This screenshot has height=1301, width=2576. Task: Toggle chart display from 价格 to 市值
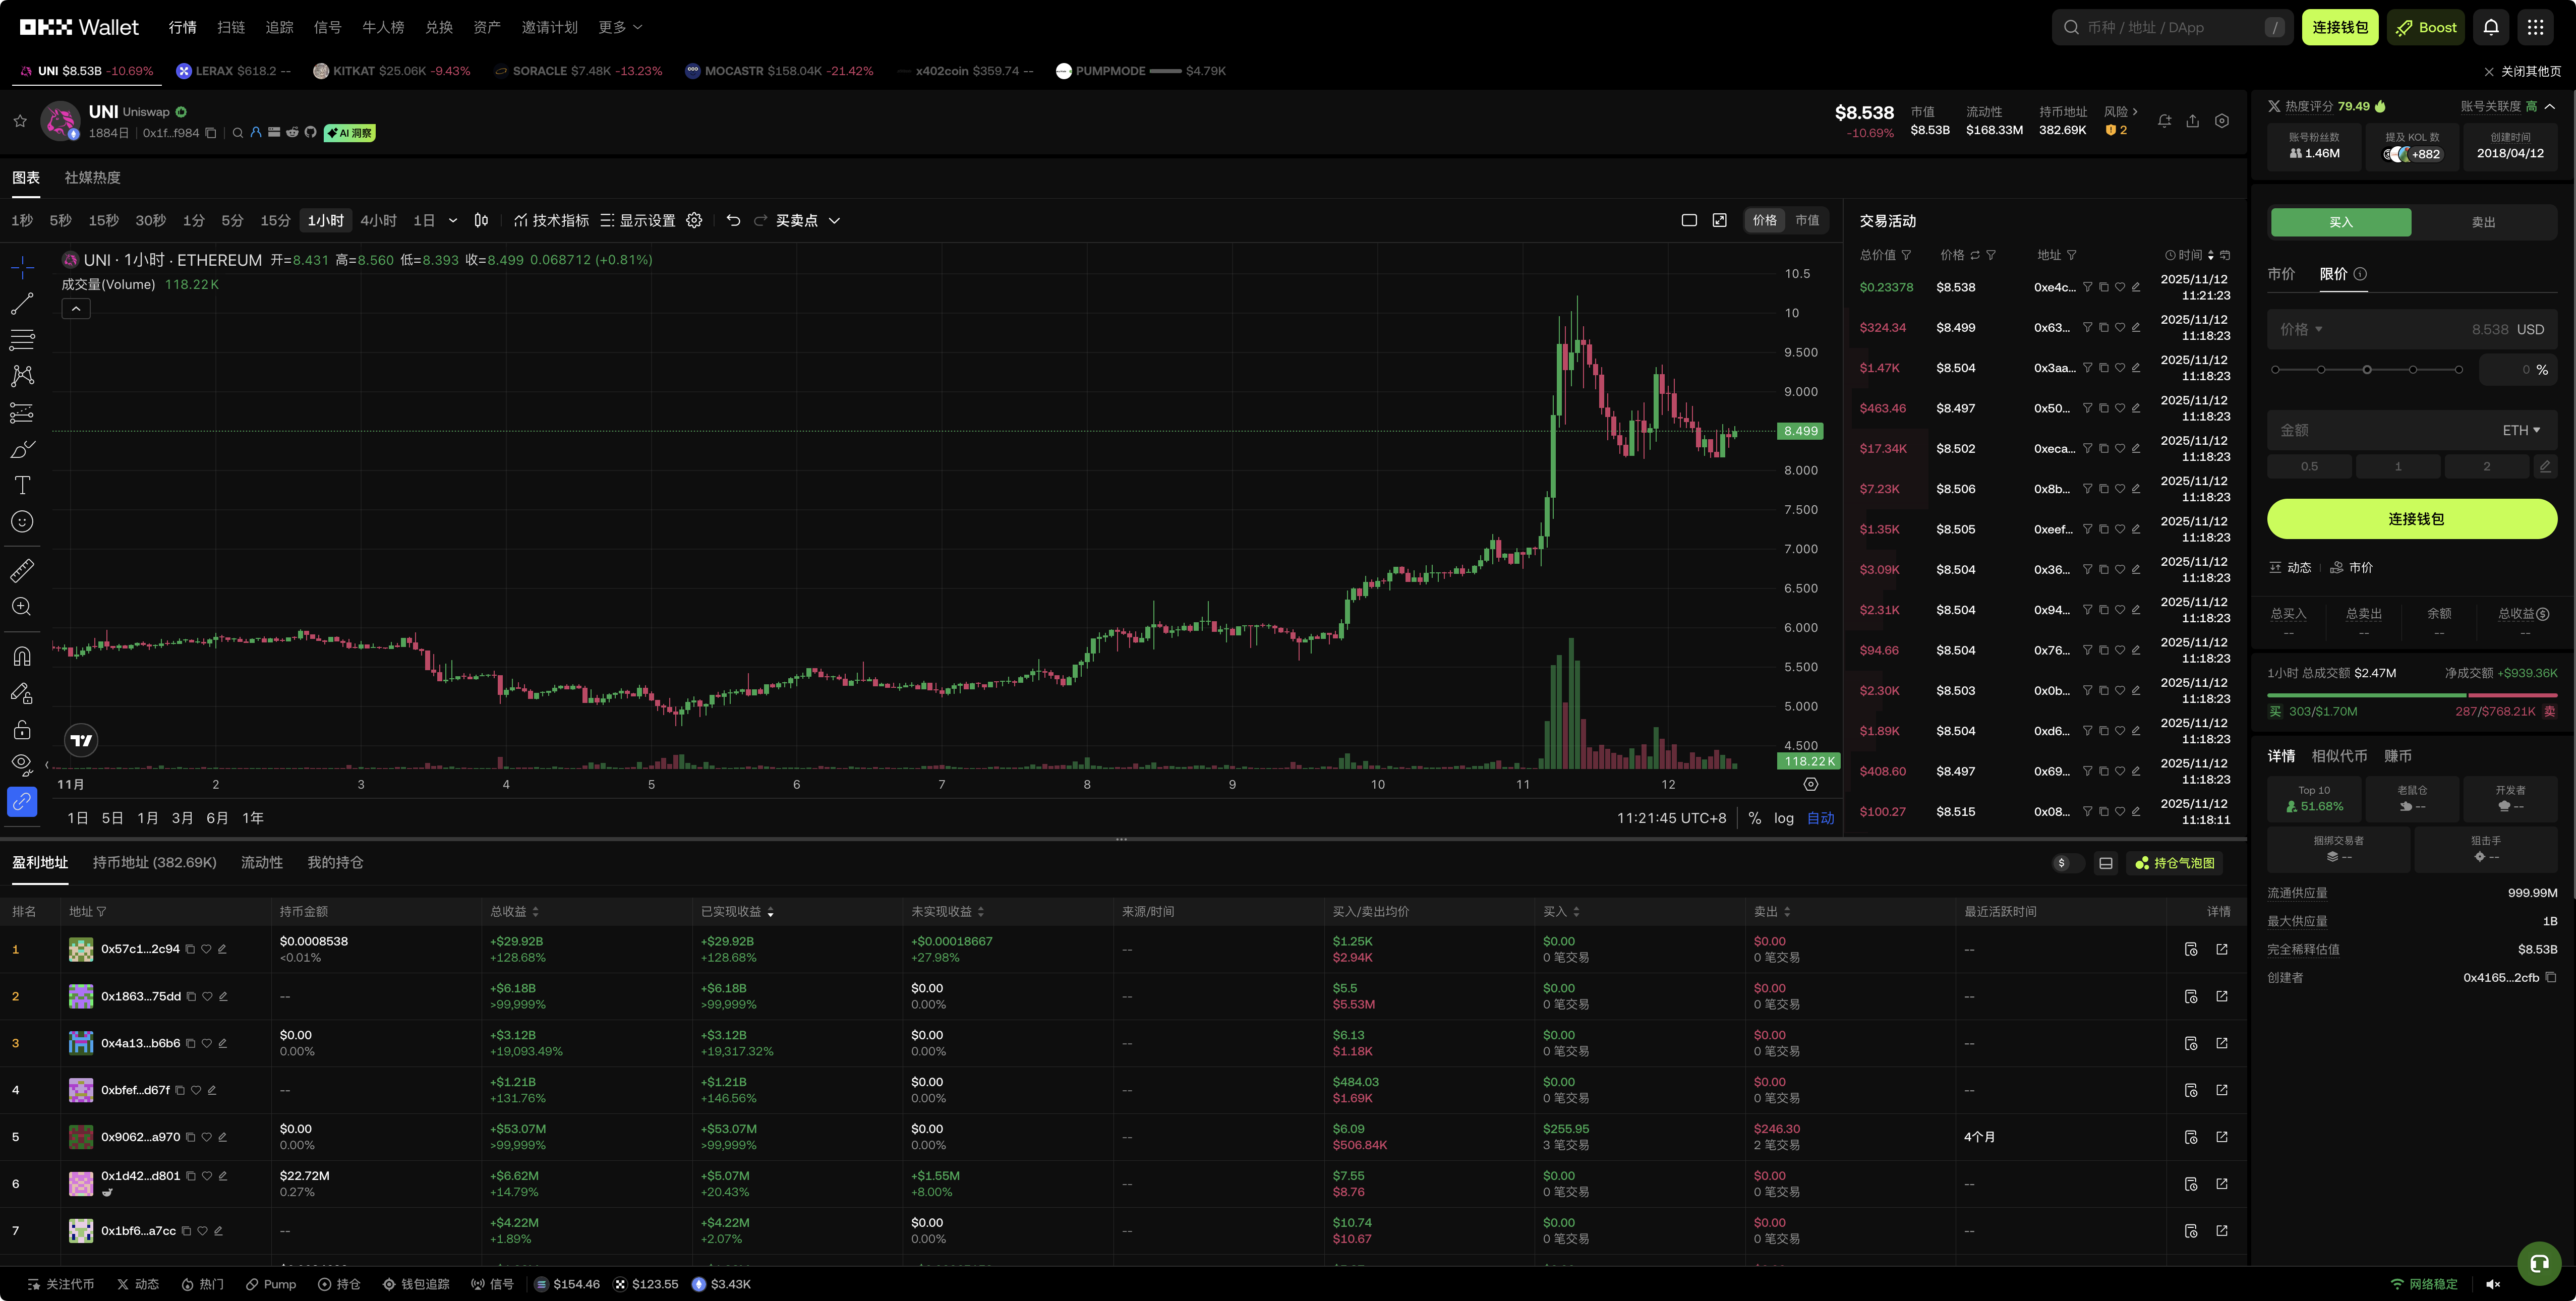click(1807, 220)
